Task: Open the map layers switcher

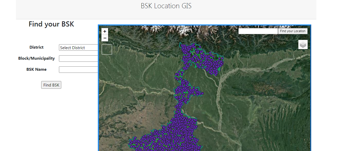Action: (x=303, y=45)
